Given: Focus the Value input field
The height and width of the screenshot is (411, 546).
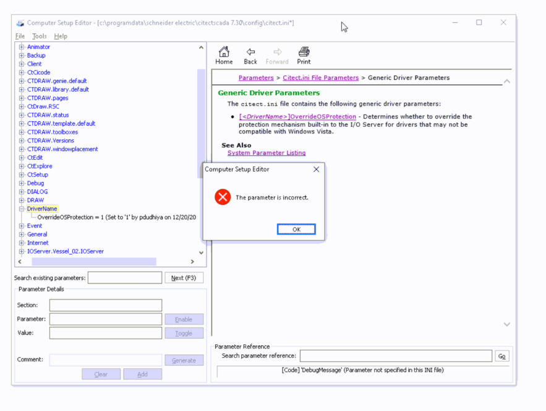Looking at the screenshot, I should (x=106, y=333).
